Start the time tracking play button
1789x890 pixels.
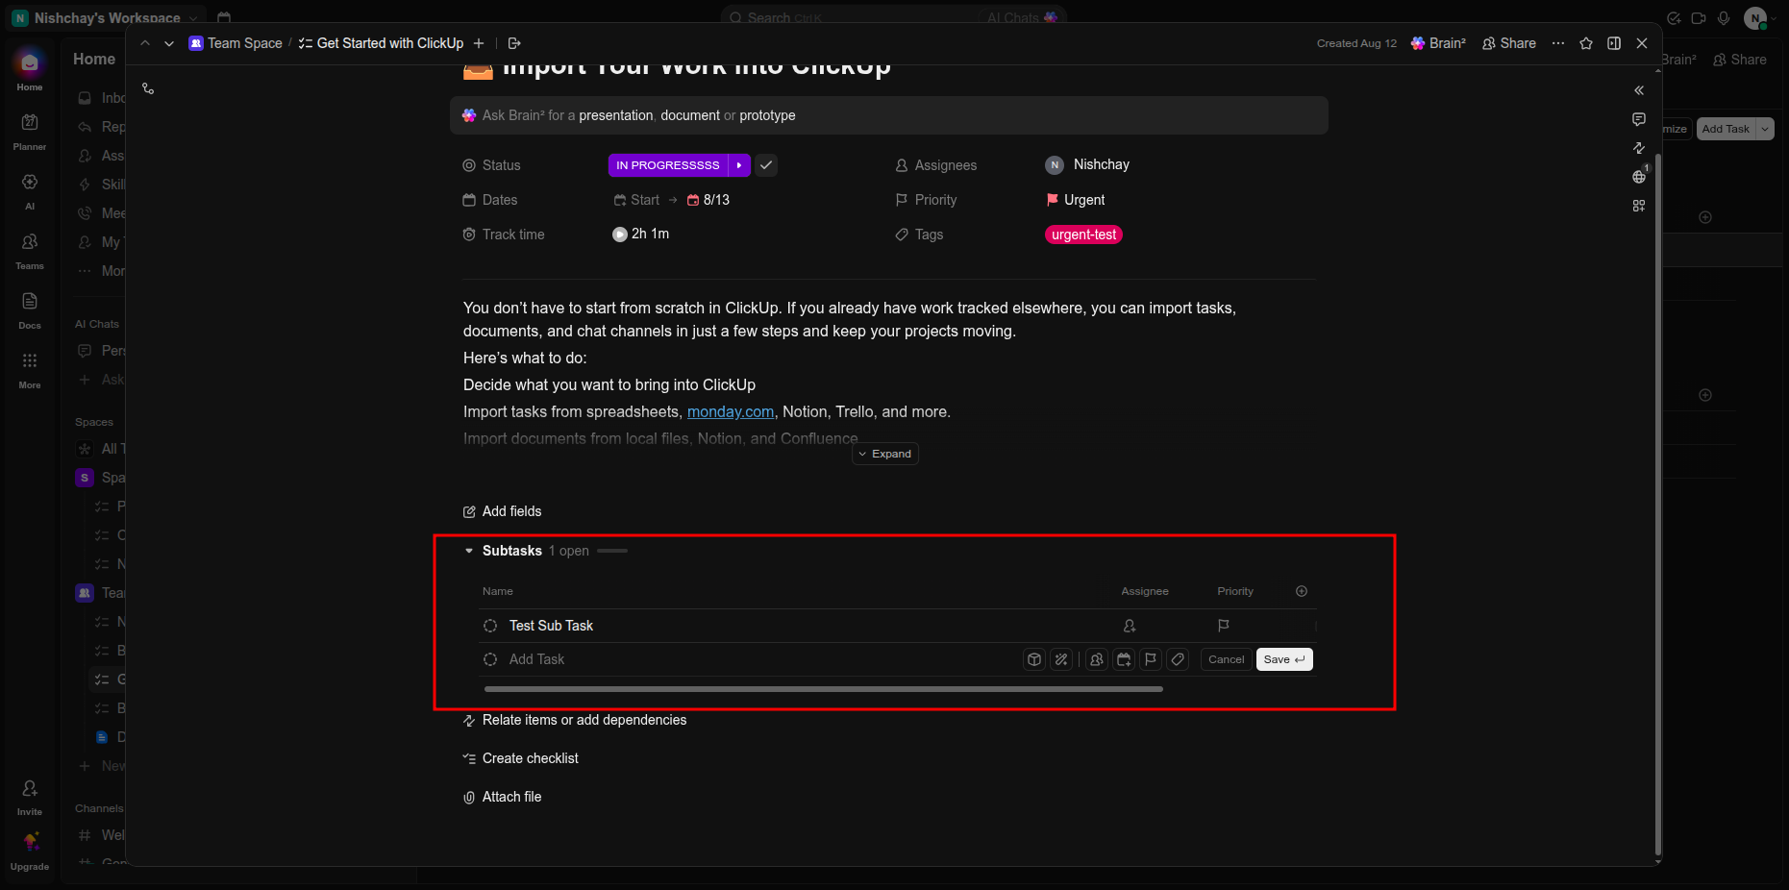coord(620,235)
